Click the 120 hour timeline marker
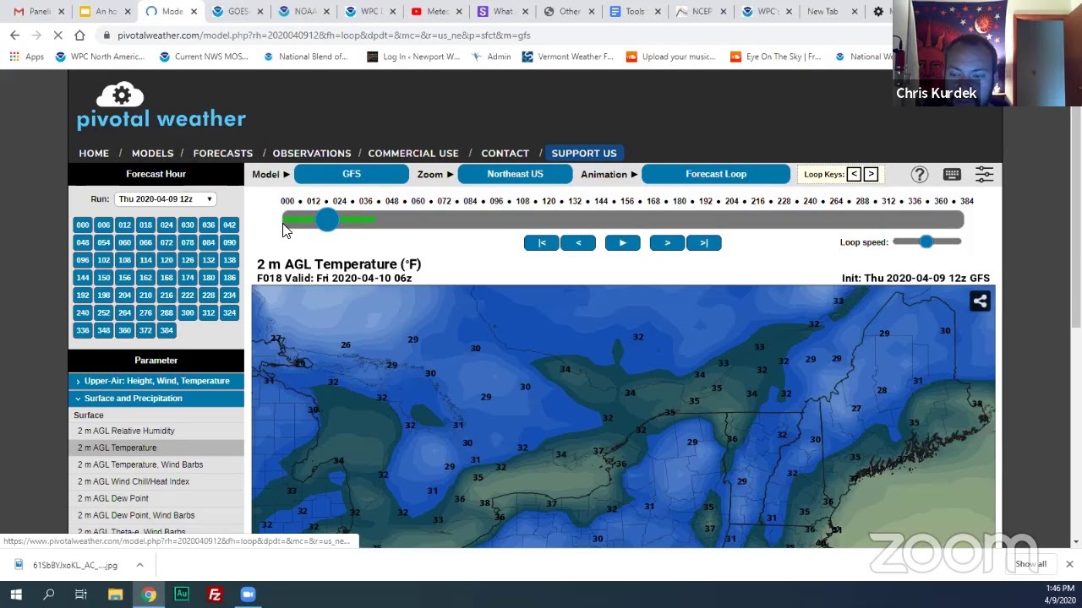 coord(549,201)
